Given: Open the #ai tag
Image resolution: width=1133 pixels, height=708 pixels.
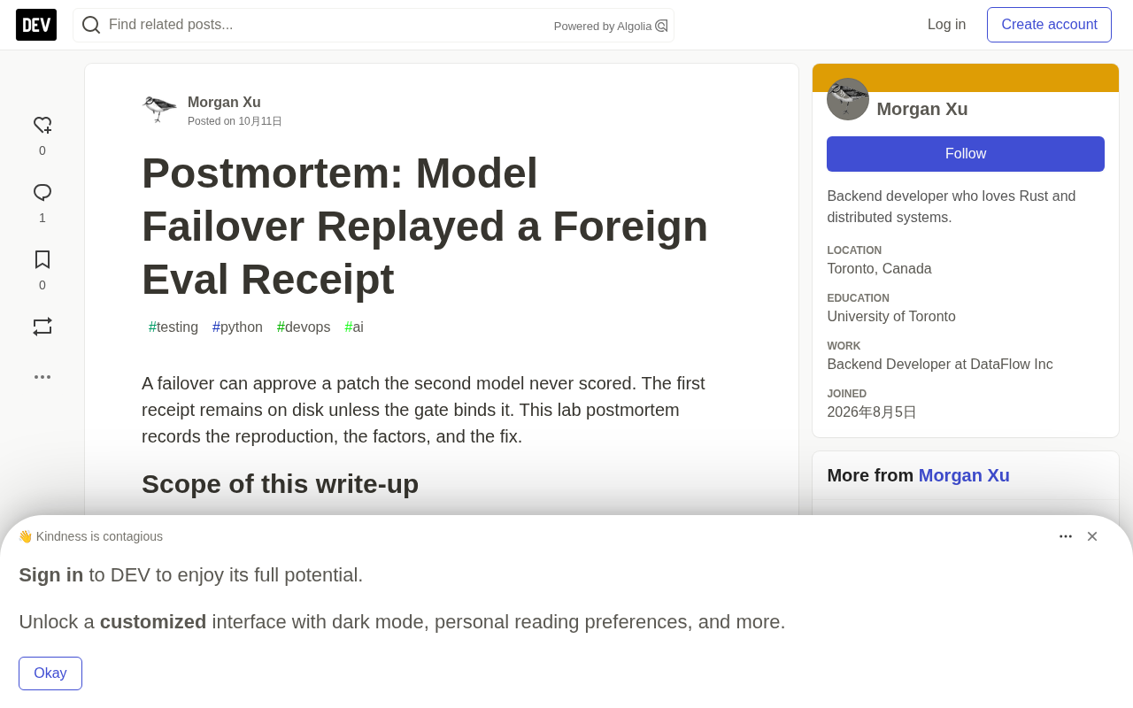Looking at the screenshot, I should pyautogui.click(x=354, y=327).
